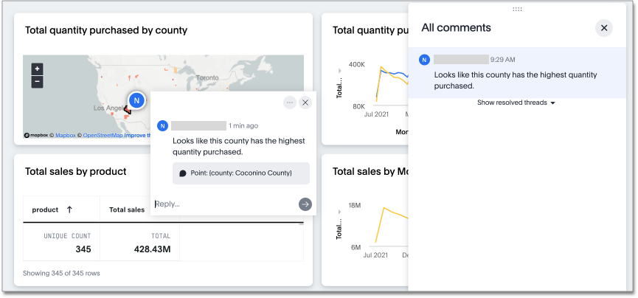The height and width of the screenshot is (298, 638).
Task: Expand Show resolved threads
Action: 516,103
